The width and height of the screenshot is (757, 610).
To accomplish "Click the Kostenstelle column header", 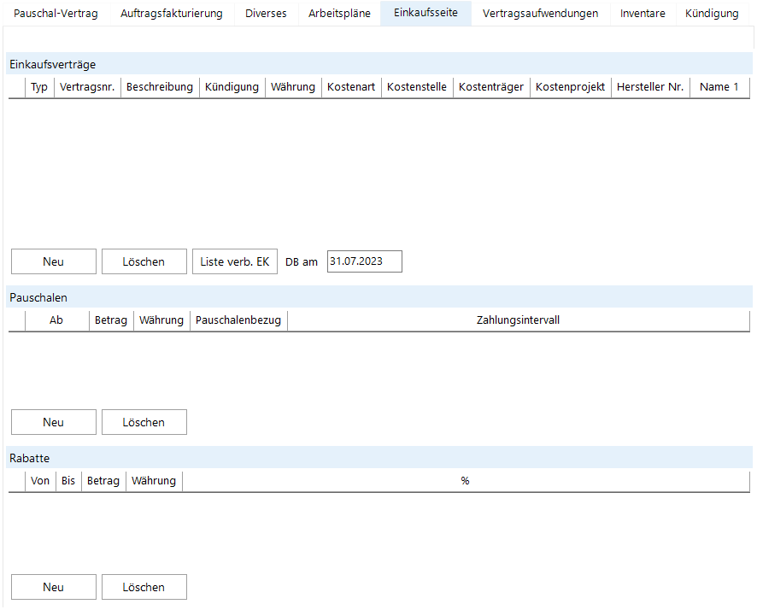I will pyautogui.click(x=416, y=87).
